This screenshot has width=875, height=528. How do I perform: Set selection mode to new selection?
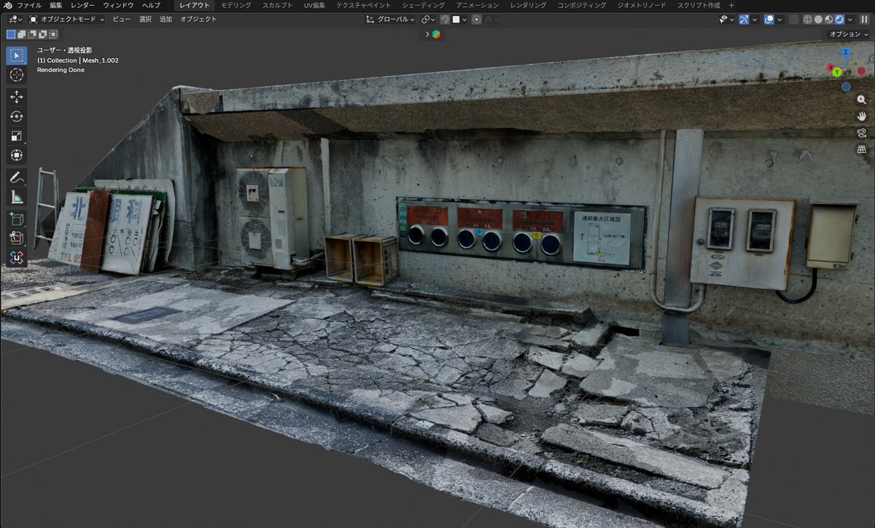(x=11, y=34)
